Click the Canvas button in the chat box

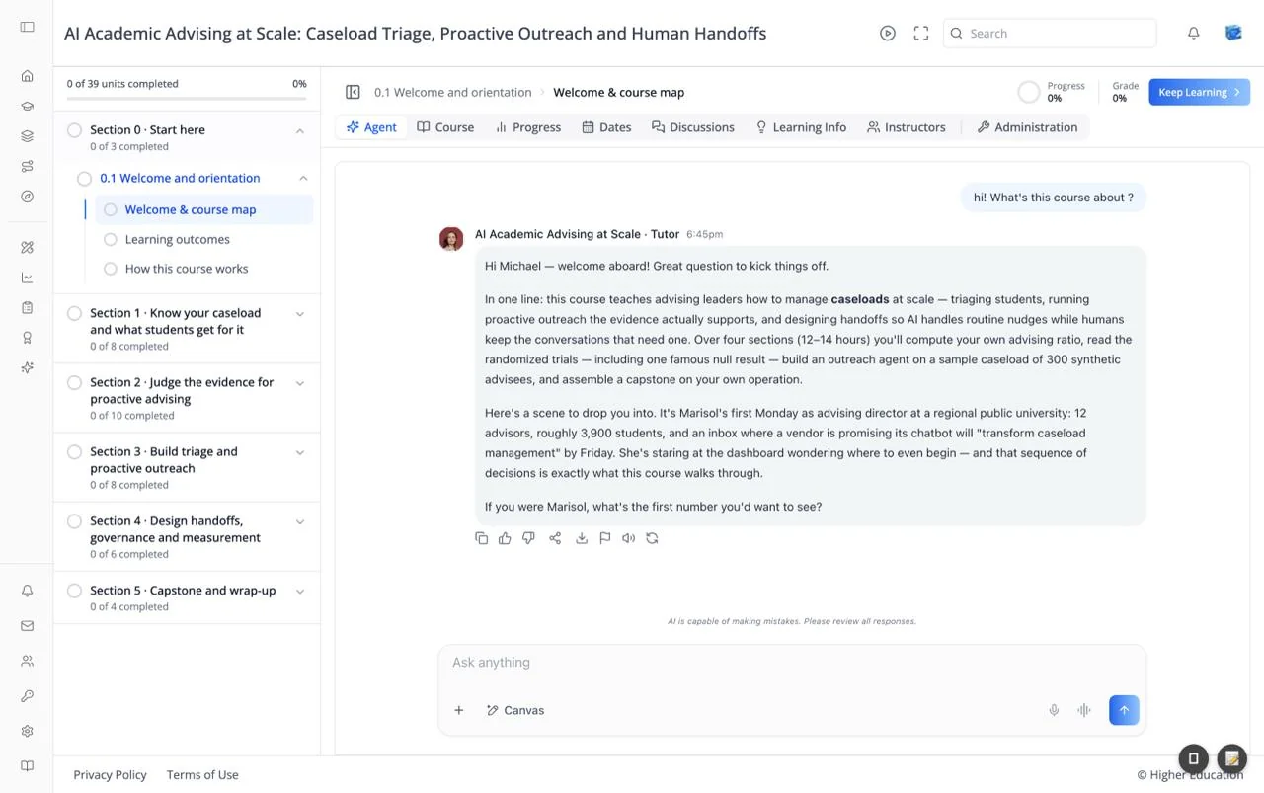pyautogui.click(x=515, y=710)
